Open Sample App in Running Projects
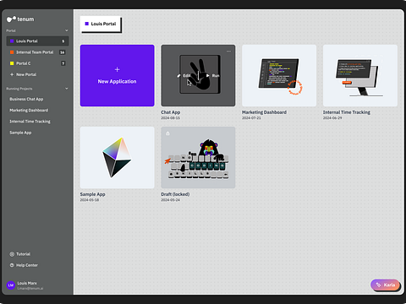The height and width of the screenshot is (304, 406). [x=20, y=133]
